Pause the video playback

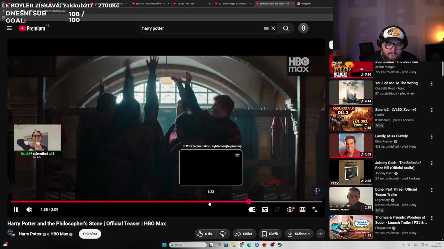(x=16, y=210)
